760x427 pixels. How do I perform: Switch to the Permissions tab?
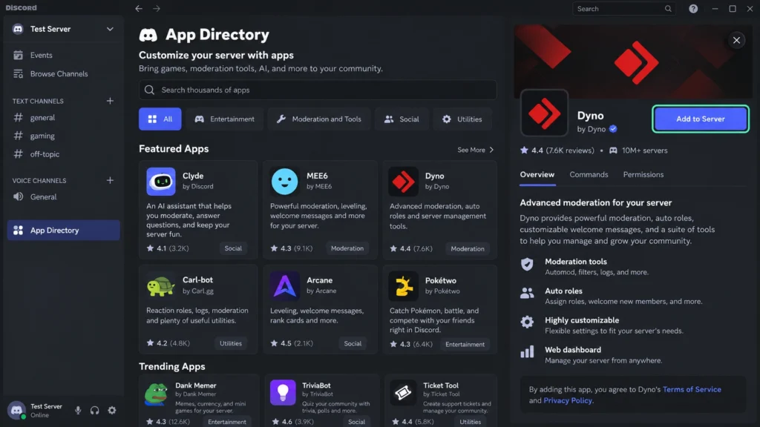point(643,175)
